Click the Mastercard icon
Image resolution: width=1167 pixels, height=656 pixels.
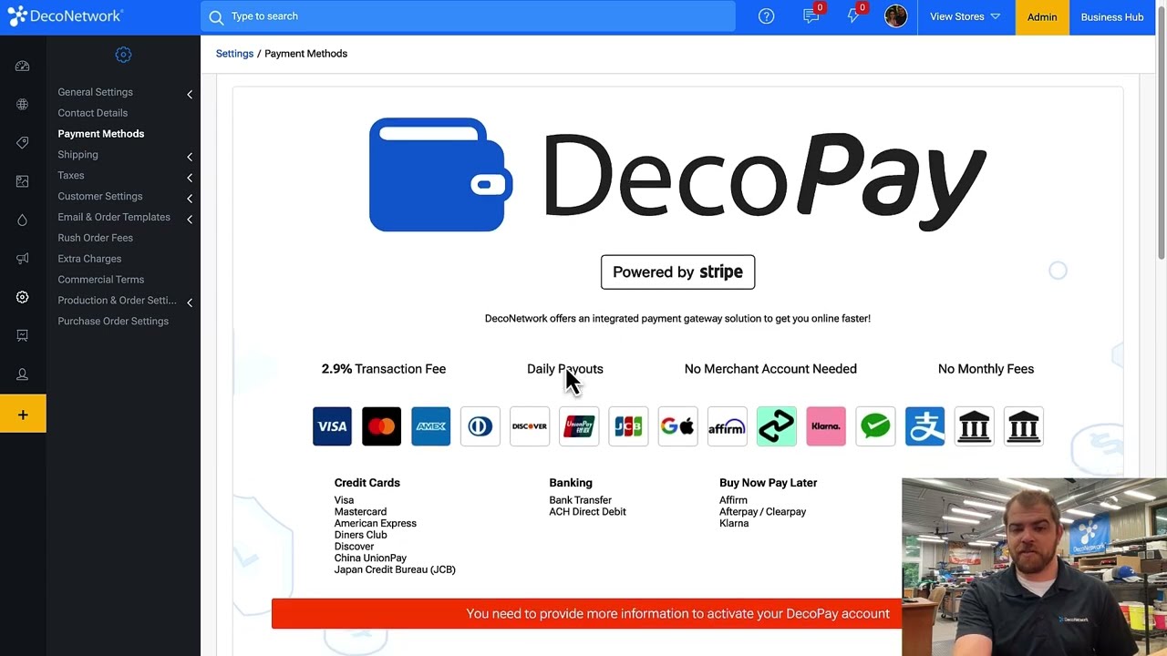tap(381, 426)
